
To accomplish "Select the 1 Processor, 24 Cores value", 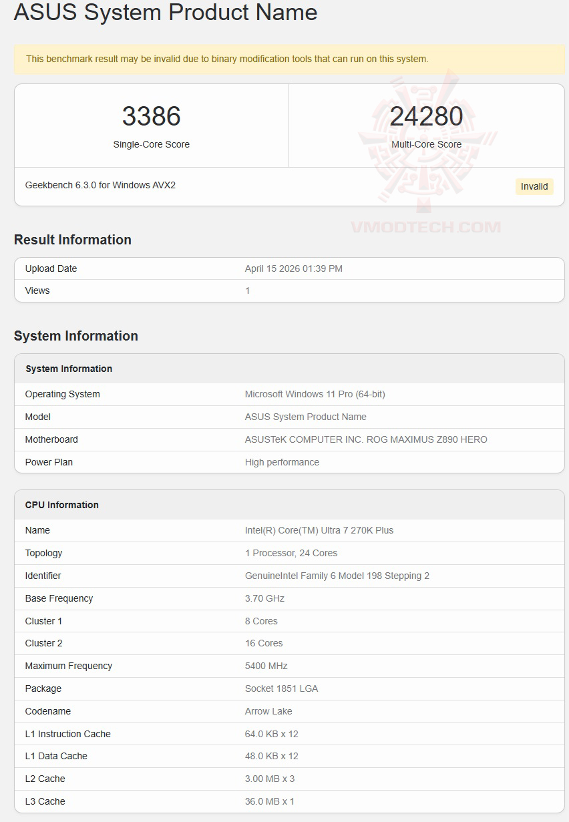I will point(291,553).
